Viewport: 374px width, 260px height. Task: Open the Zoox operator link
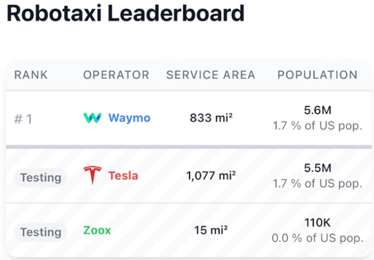(97, 231)
